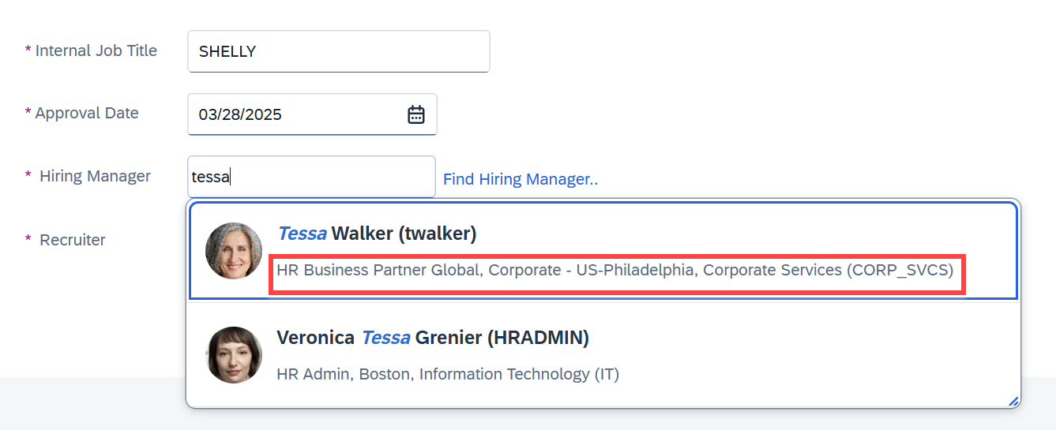This screenshot has height=430, width=1056.
Task: Click the Hiring Manager label
Action: tap(95, 176)
